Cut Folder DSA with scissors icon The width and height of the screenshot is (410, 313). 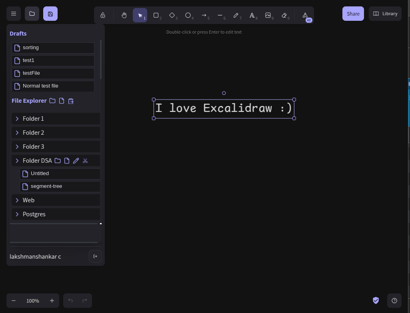coord(85,161)
